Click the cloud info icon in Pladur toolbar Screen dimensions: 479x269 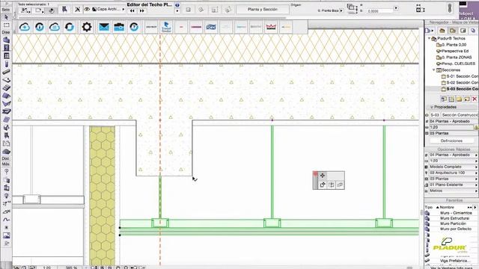pos(40,27)
